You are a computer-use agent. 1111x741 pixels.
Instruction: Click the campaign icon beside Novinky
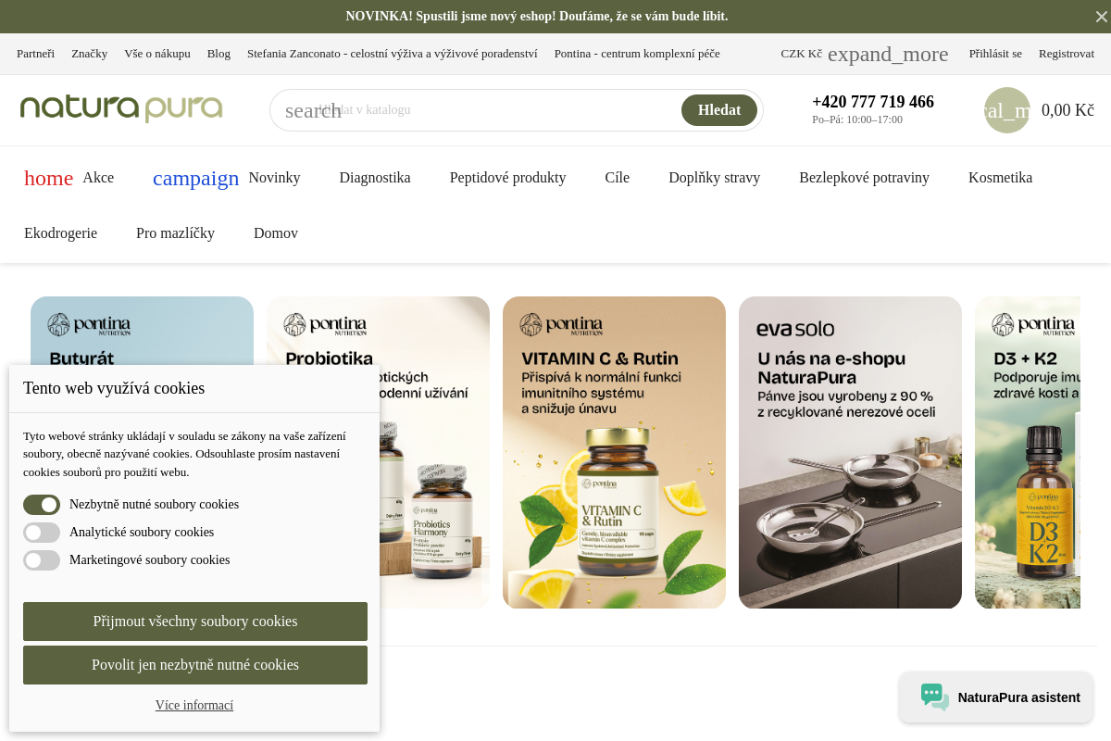pyautogui.click(x=195, y=178)
